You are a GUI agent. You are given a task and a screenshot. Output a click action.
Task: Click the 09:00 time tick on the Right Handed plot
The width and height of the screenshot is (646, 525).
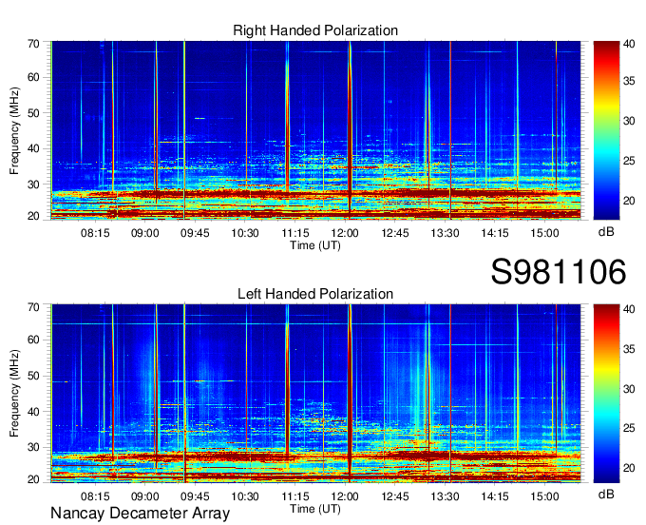click(x=145, y=233)
